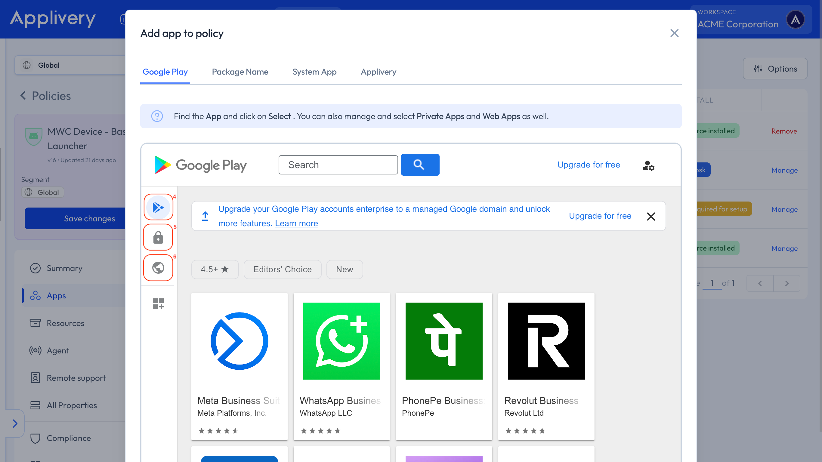The width and height of the screenshot is (822, 462).
Task: Toggle the 4.5+ star rating filter
Action: click(215, 269)
